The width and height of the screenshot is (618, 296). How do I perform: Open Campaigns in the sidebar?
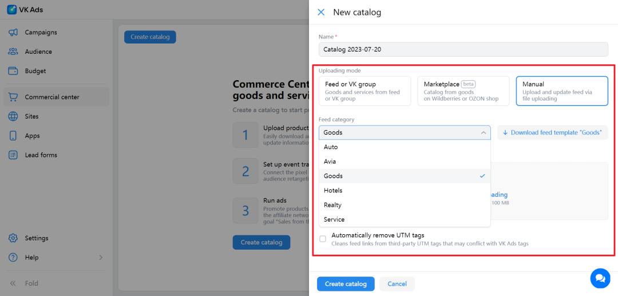pyautogui.click(x=56, y=32)
